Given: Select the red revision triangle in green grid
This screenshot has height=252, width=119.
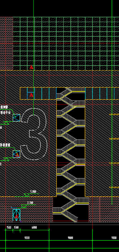Looking at the screenshot, I should [x=32, y=67].
